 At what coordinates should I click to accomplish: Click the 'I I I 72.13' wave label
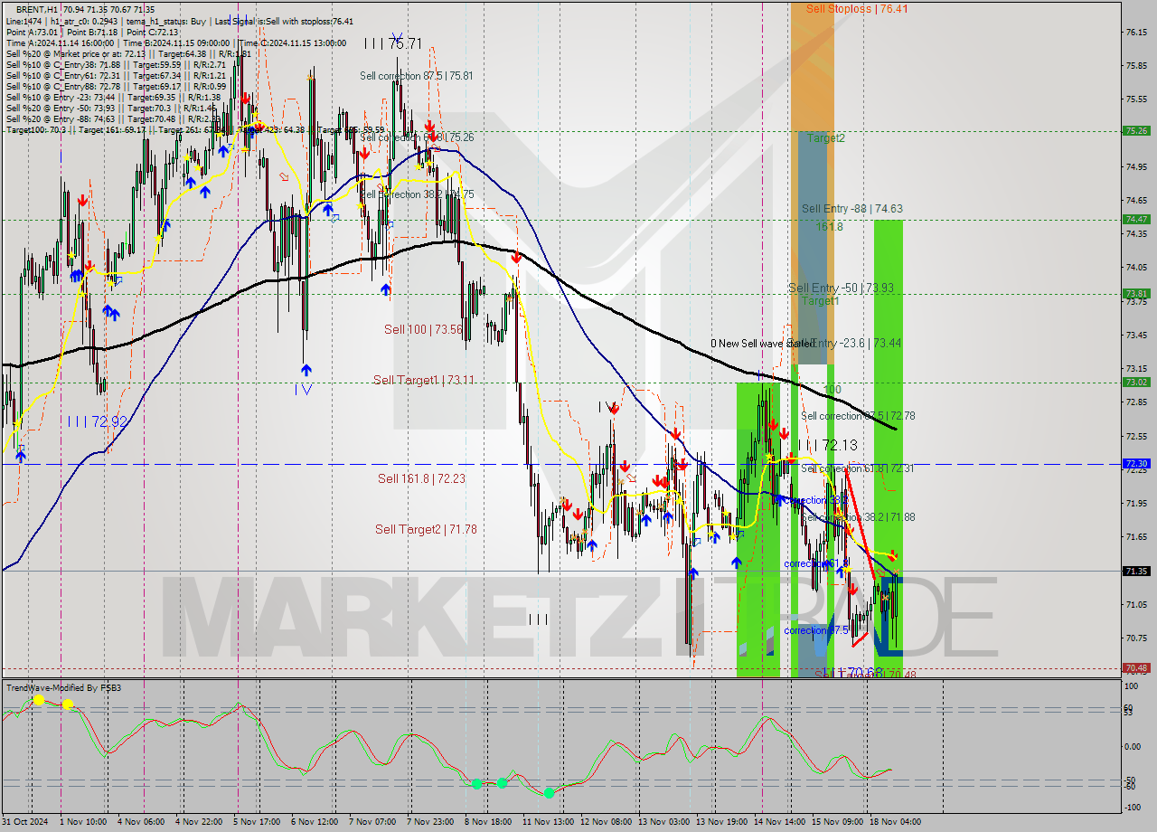827,445
